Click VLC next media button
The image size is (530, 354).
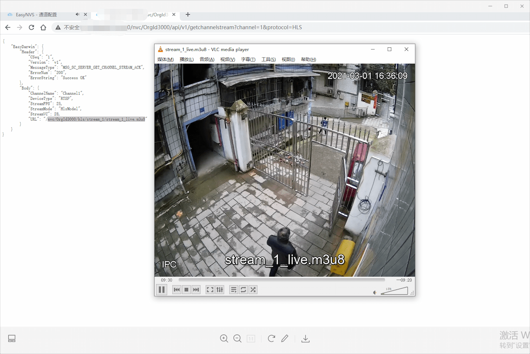(196, 290)
